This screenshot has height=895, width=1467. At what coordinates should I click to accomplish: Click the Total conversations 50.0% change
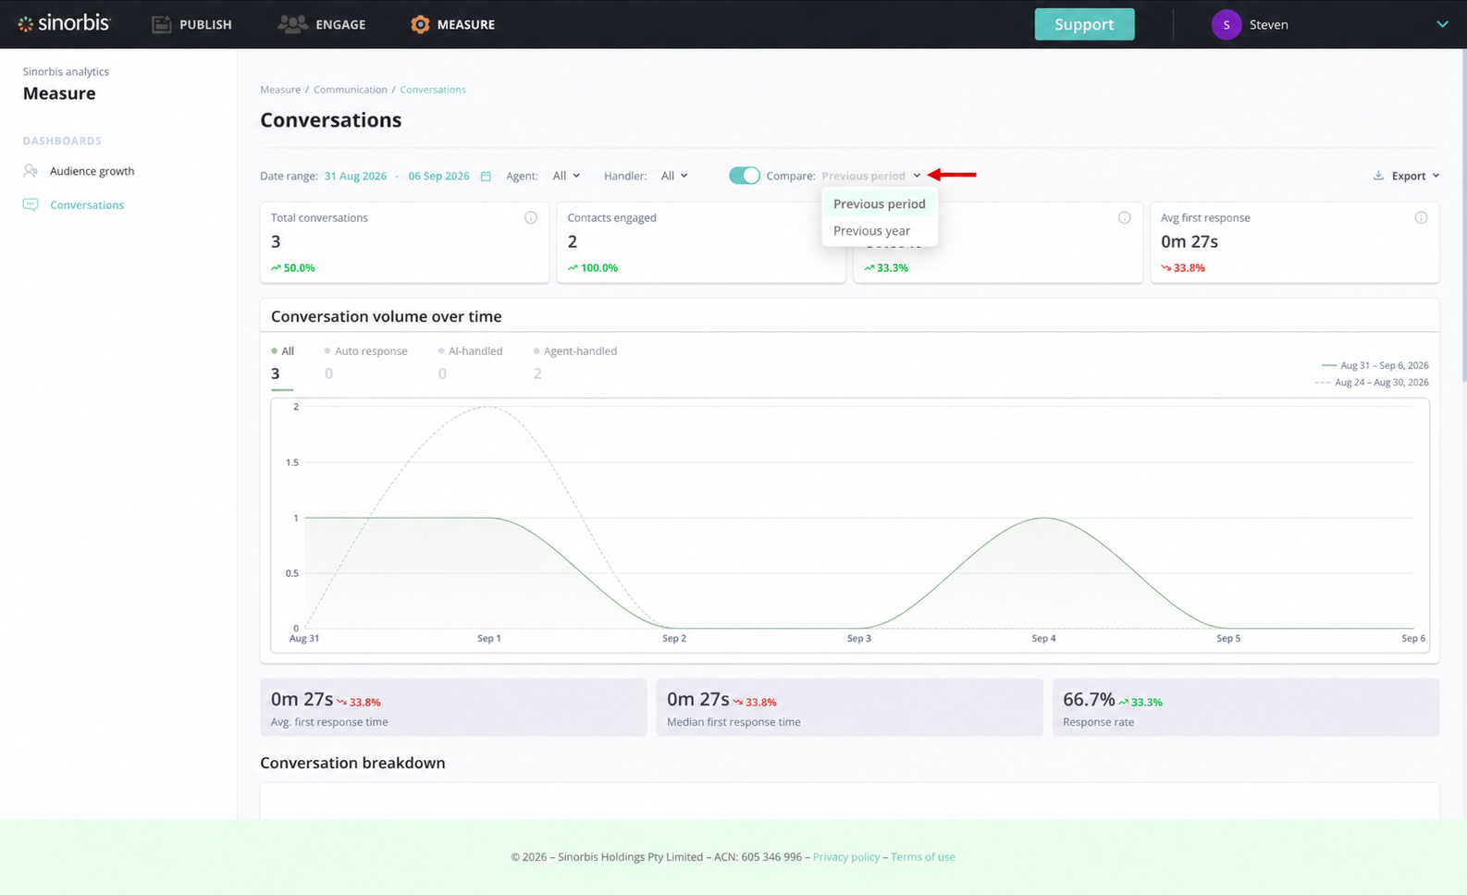(293, 268)
